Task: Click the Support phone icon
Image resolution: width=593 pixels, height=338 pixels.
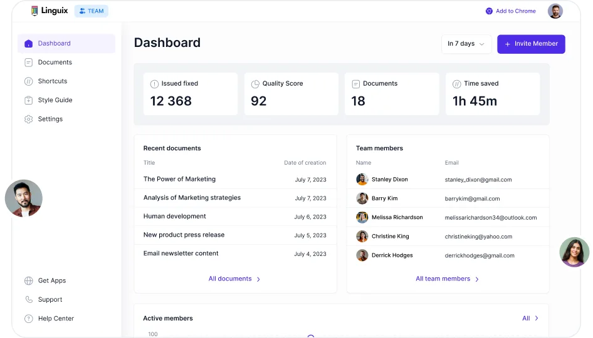Action: [x=28, y=299]
